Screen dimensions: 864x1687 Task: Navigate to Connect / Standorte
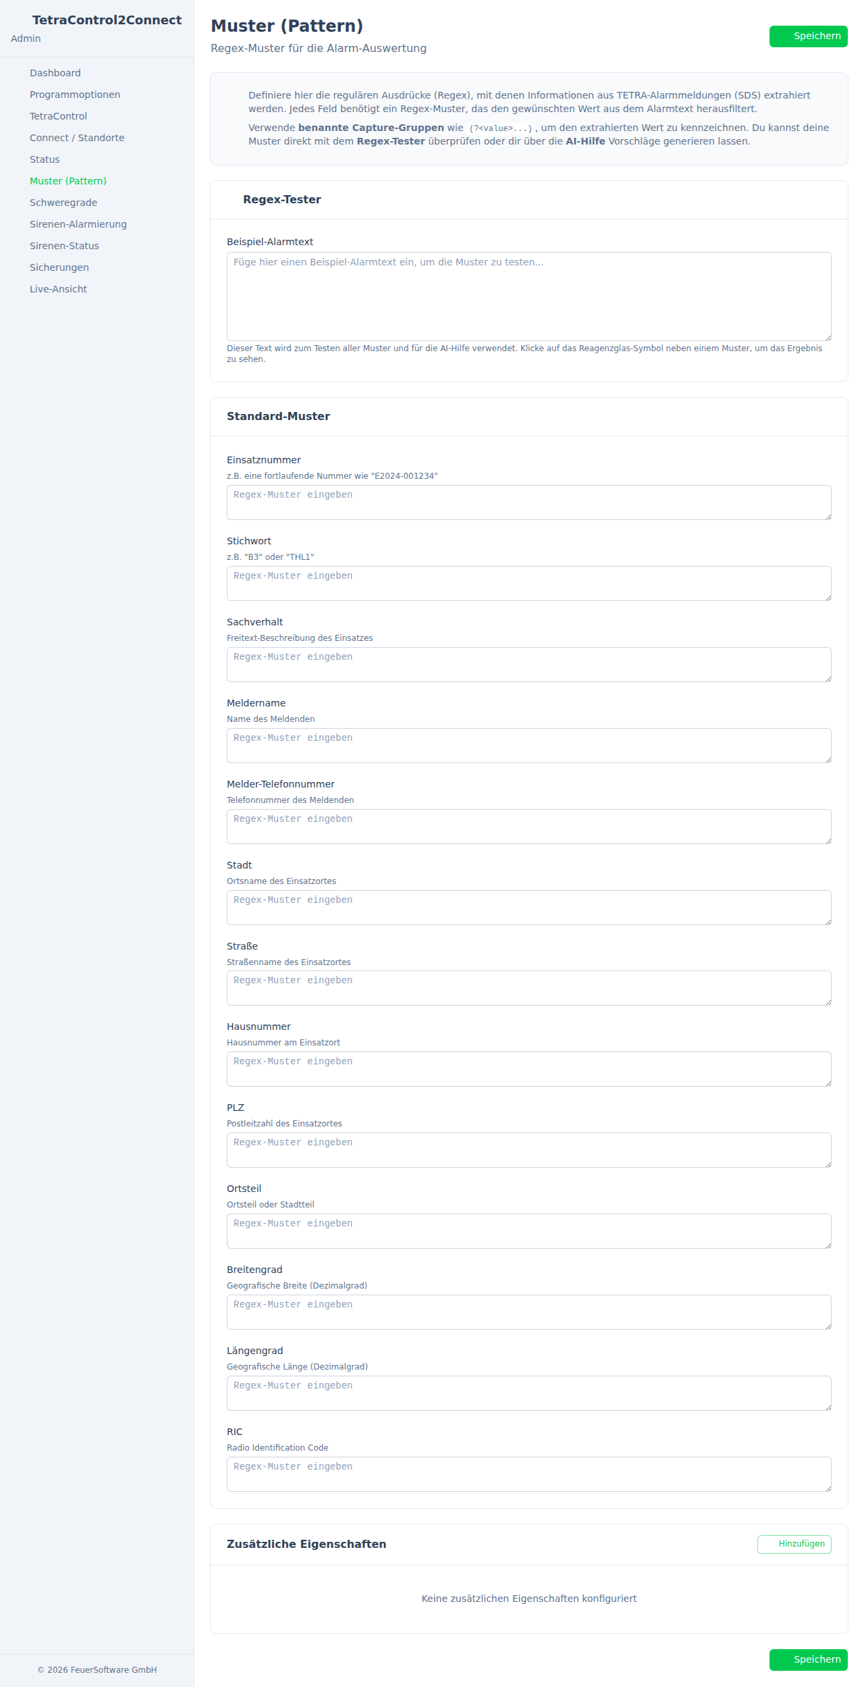pos(77,138)
